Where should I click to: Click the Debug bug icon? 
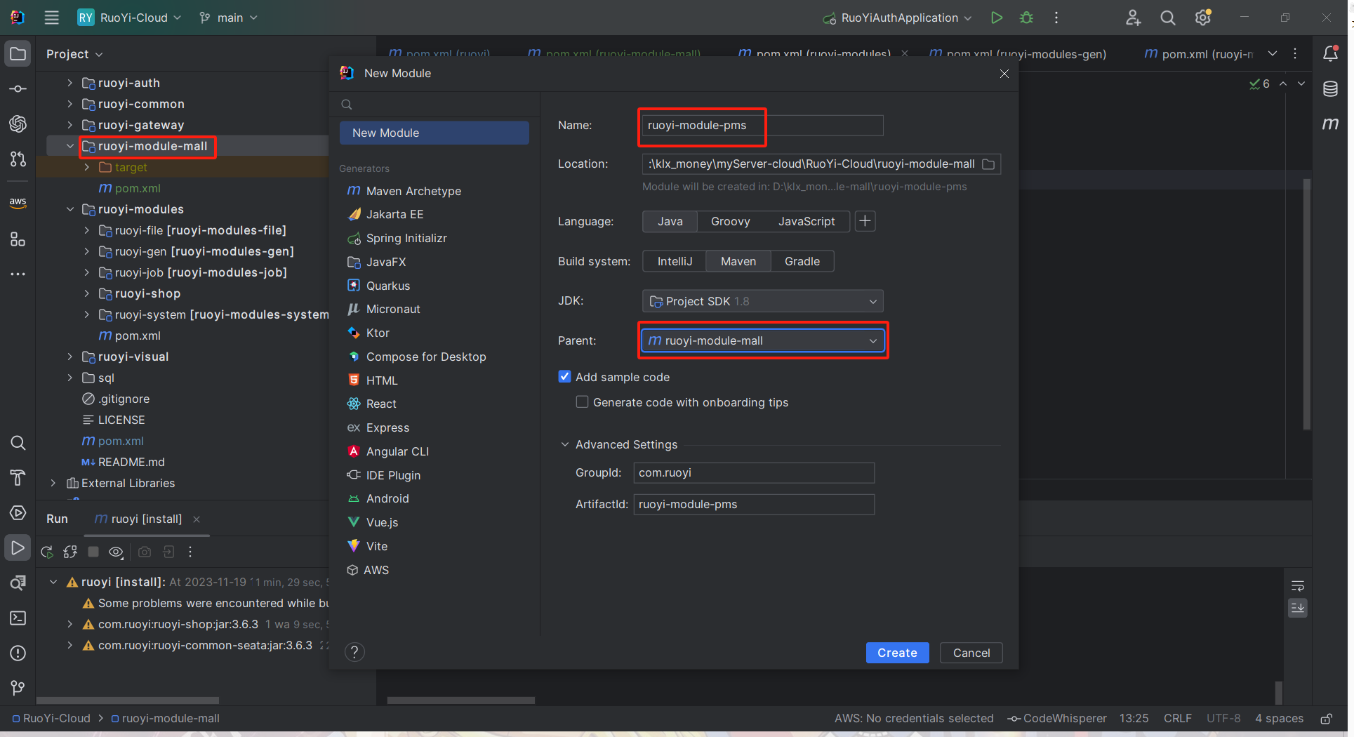[1026, 18]
